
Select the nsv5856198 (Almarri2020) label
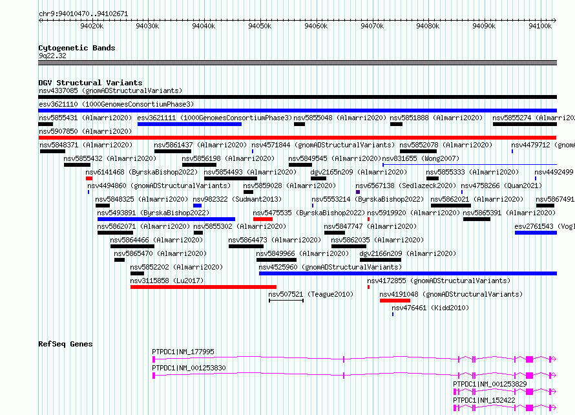click(x=228, y=158)
